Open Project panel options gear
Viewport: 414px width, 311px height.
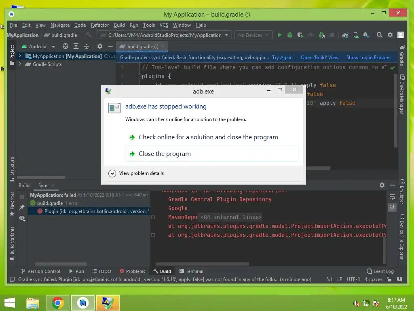[100, 46]
